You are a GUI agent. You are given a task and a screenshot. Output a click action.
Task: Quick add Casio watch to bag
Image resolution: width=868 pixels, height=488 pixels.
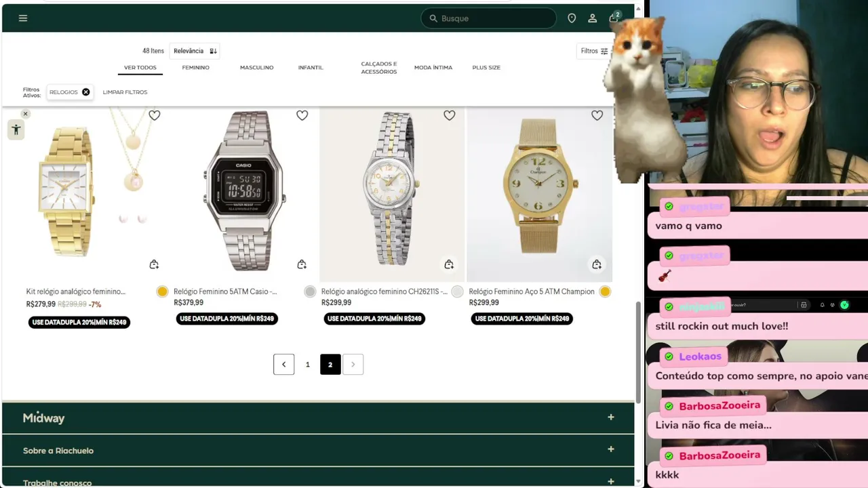coord(302,264)
